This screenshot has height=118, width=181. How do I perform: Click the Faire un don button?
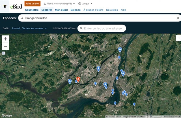pyautogui.click(x=33, y=4)
